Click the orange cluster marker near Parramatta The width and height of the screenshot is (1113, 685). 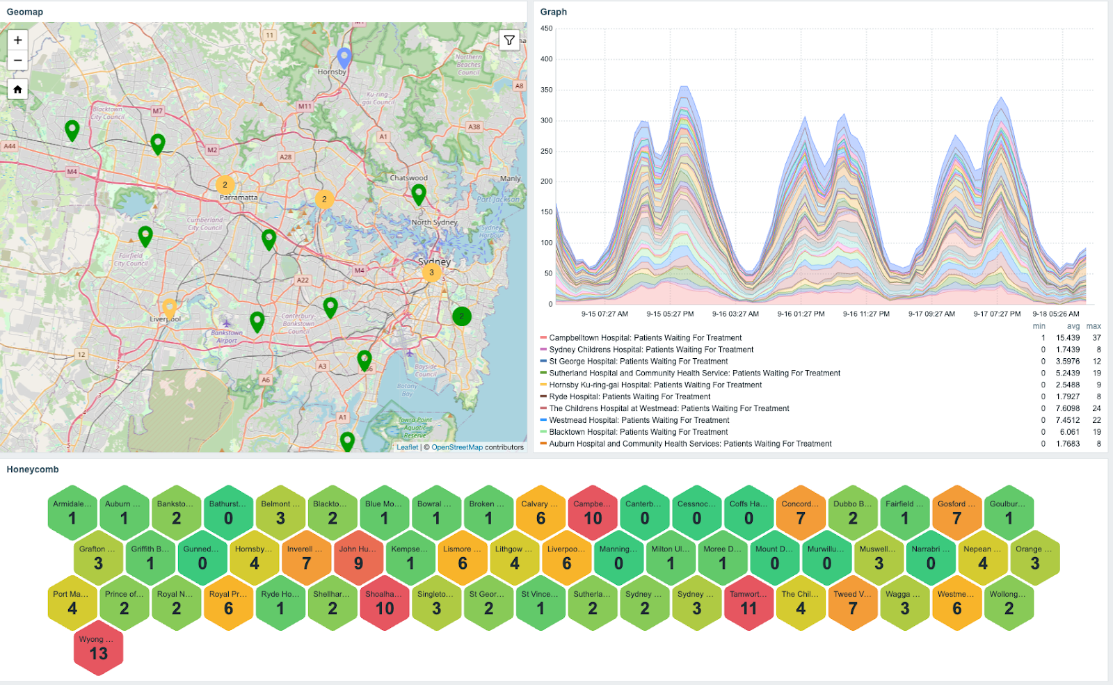225,185
